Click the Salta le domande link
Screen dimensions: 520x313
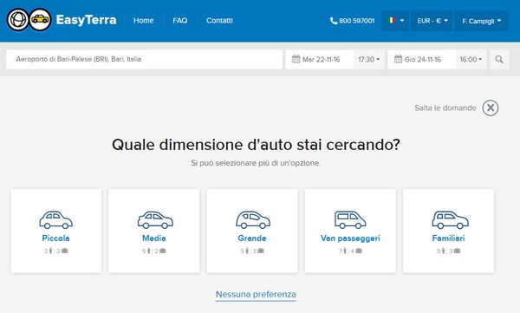(445, 108)
